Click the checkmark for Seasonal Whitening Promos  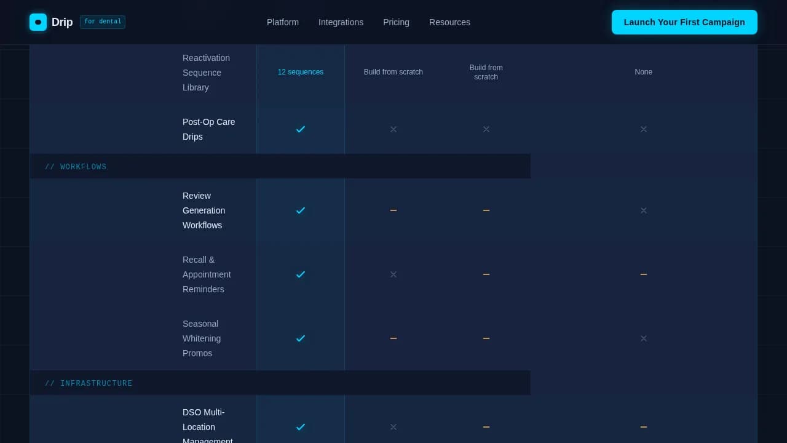301,338
